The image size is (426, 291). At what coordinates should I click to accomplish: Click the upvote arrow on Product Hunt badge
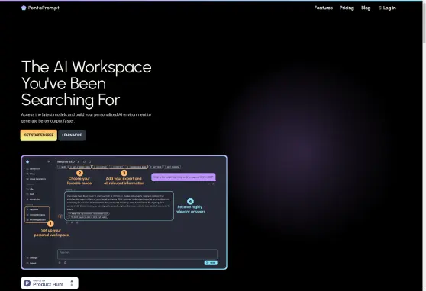tap(72, 282)
